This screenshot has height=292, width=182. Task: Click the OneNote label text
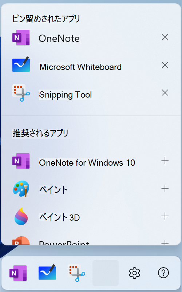(59, 39)
